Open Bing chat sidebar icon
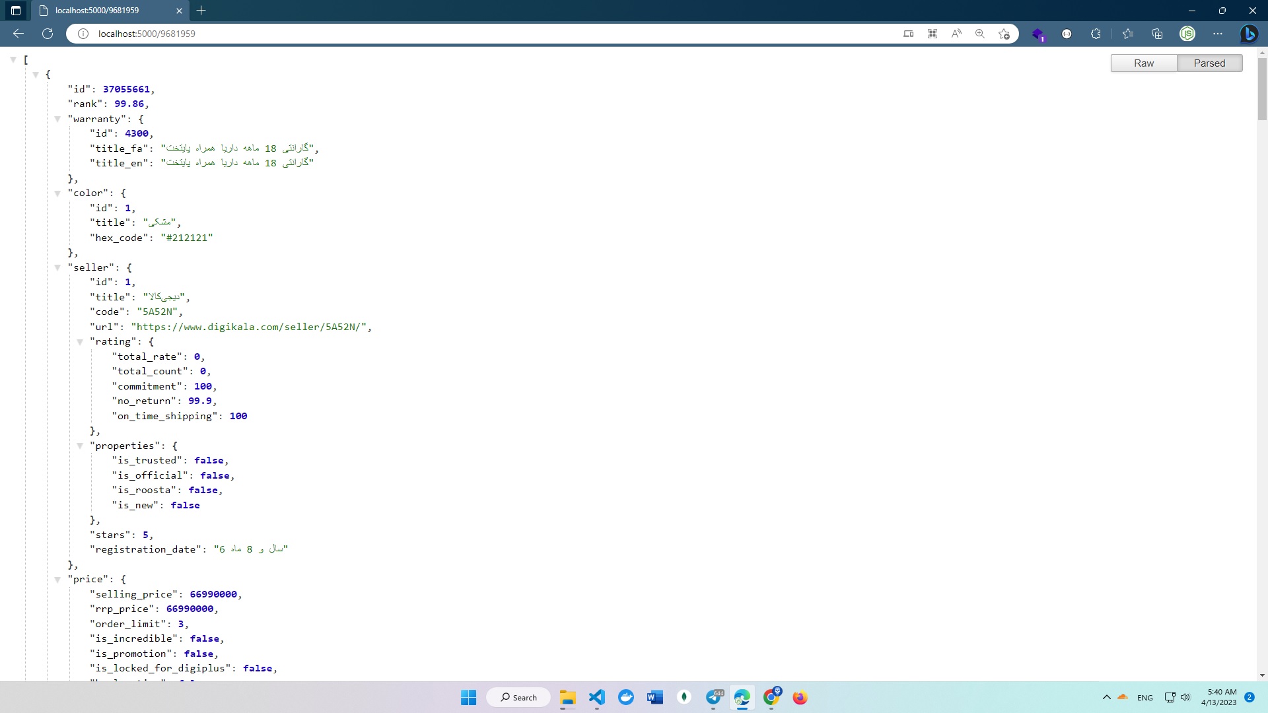 click(1248, 34)
